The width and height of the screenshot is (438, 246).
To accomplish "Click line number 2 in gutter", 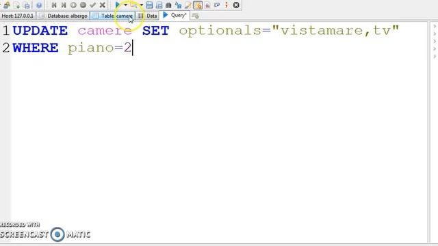I will pos(6,48).
